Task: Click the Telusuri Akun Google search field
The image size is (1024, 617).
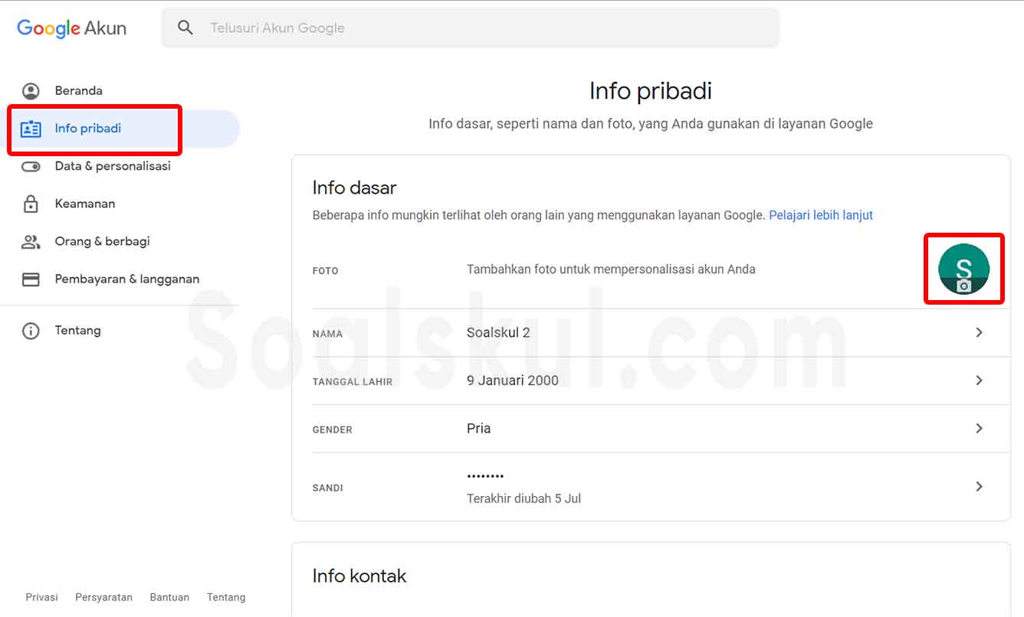Action: [x=470, y=28]
